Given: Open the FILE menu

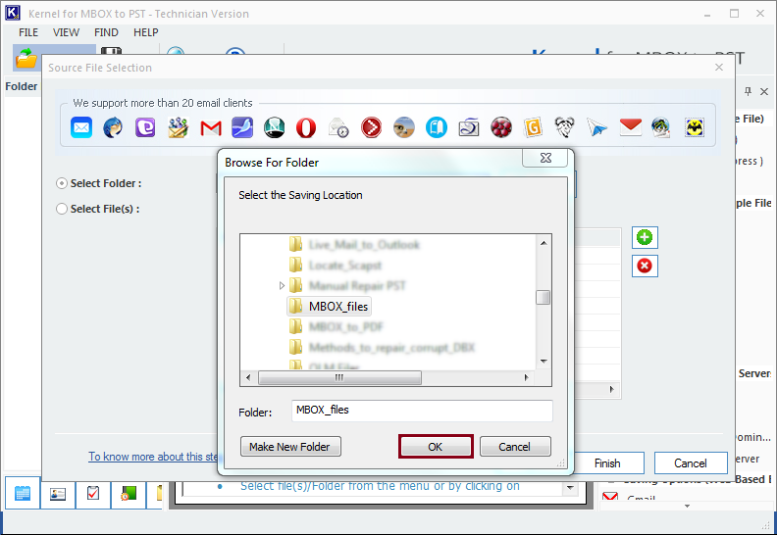Looking at the screenshot, I should point(28,32).
